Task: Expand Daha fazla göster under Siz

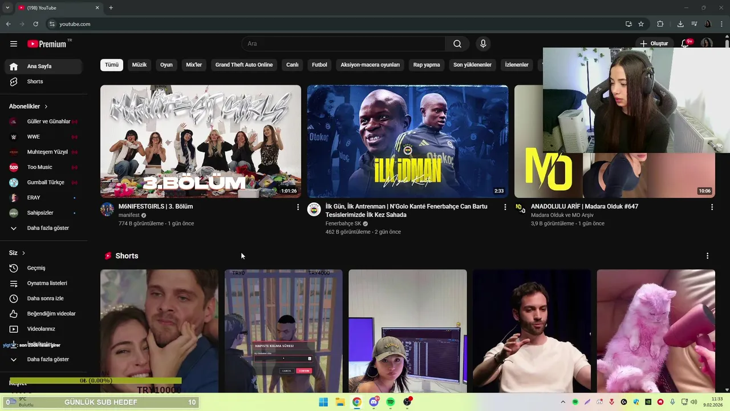Action: 43,360
